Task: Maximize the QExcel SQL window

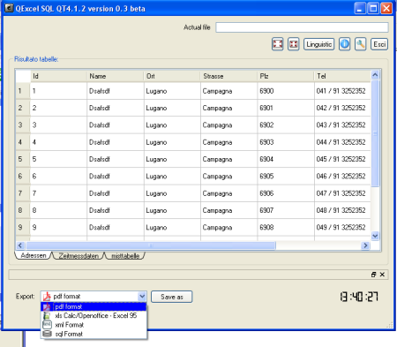Action: click(x=373, y=8)
